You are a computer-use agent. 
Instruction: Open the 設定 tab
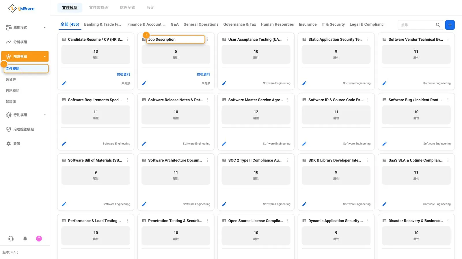point(150,7)
